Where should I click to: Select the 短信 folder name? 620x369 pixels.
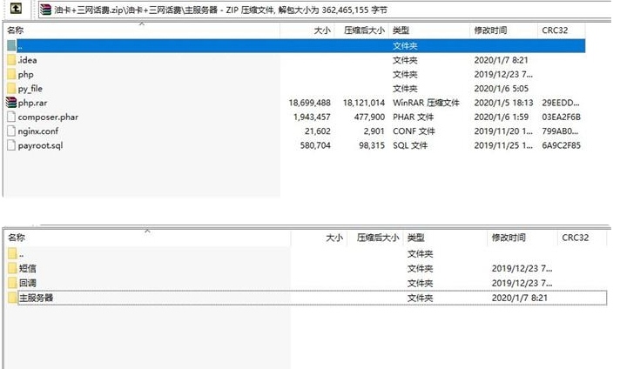[x=28, y=269]
